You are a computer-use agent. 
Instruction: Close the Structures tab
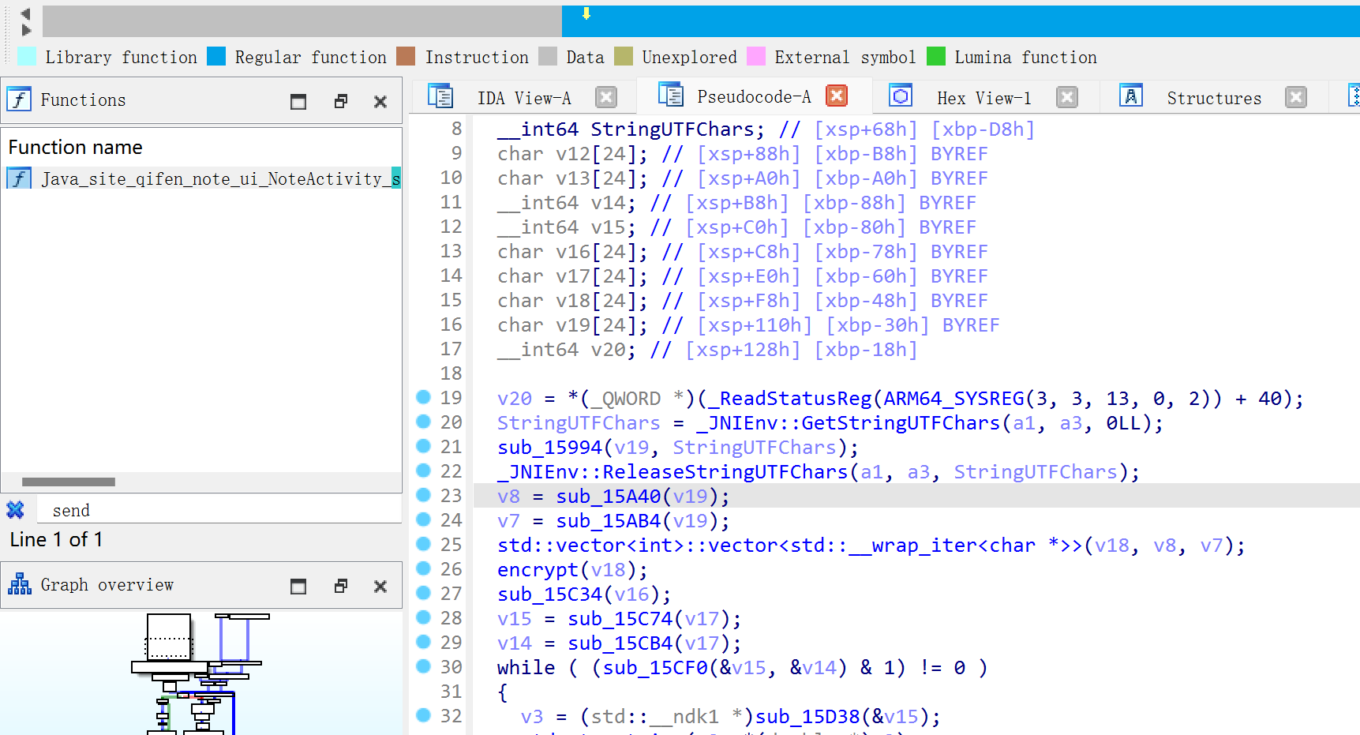(x=1296, y=97)
